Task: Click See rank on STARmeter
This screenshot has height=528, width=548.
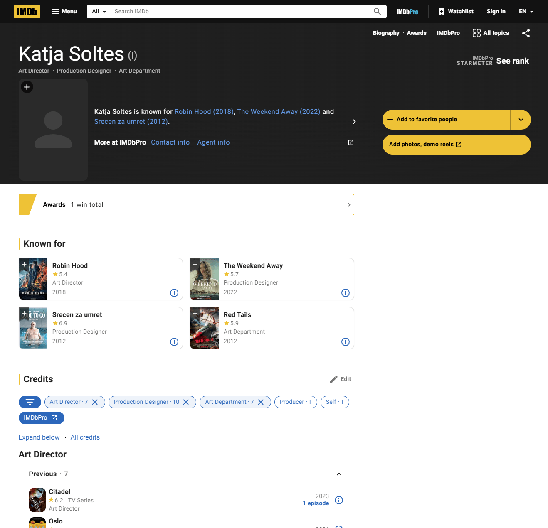Action: point(512,61)
